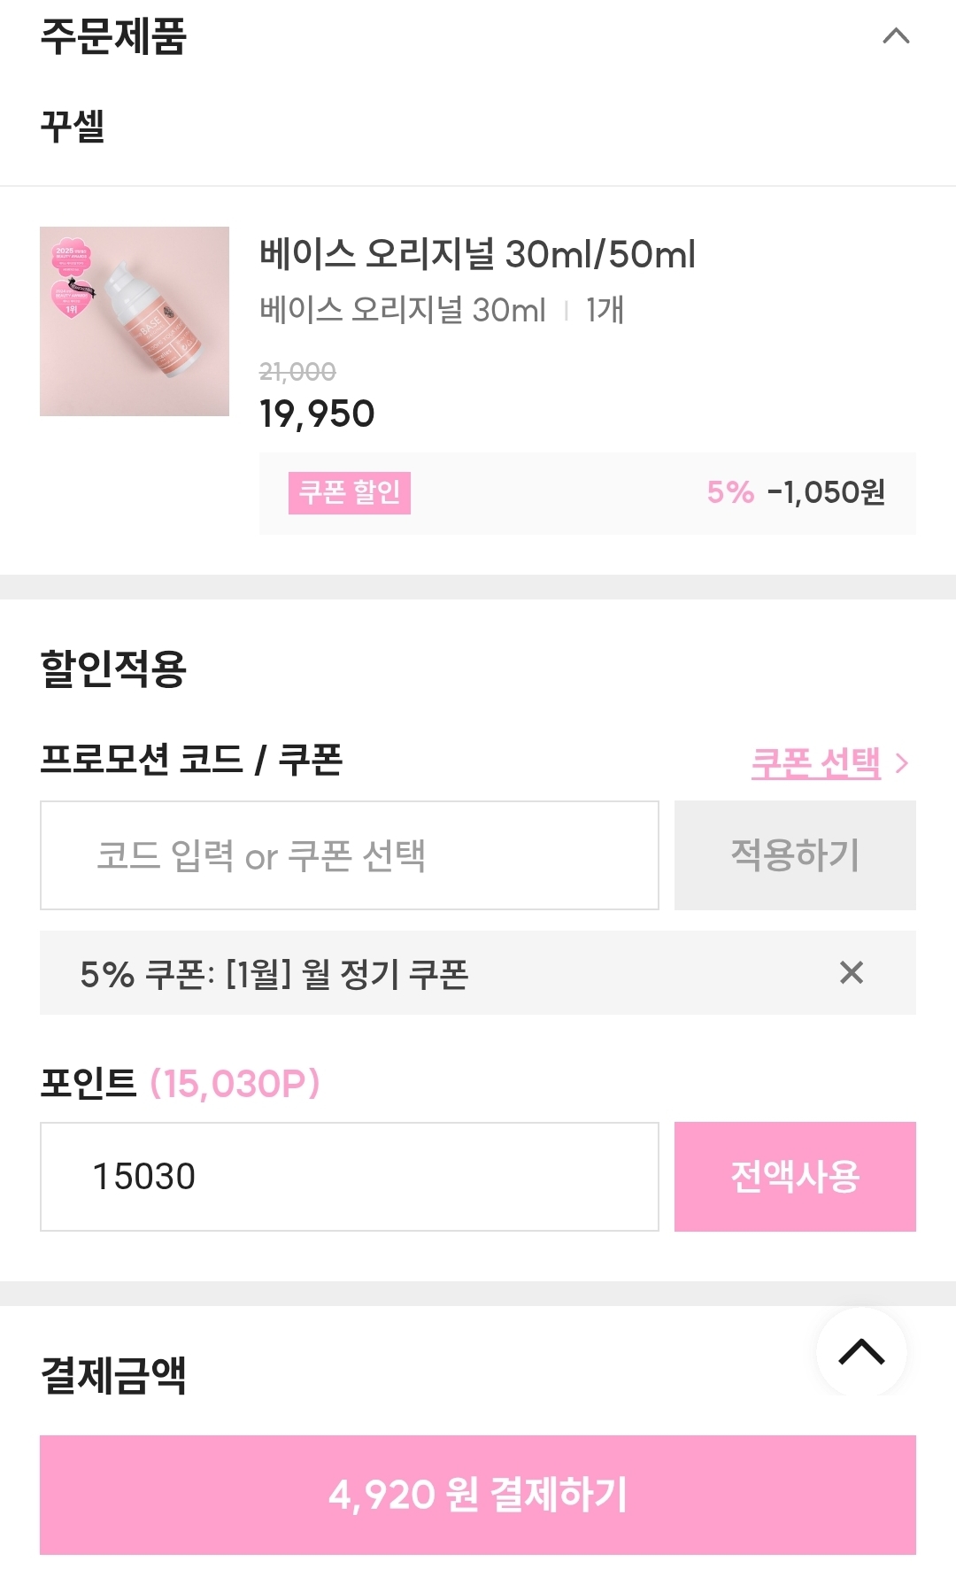Focus the promotion code input field
This screenshot has width=956, height=1577.
pos(350,855)
